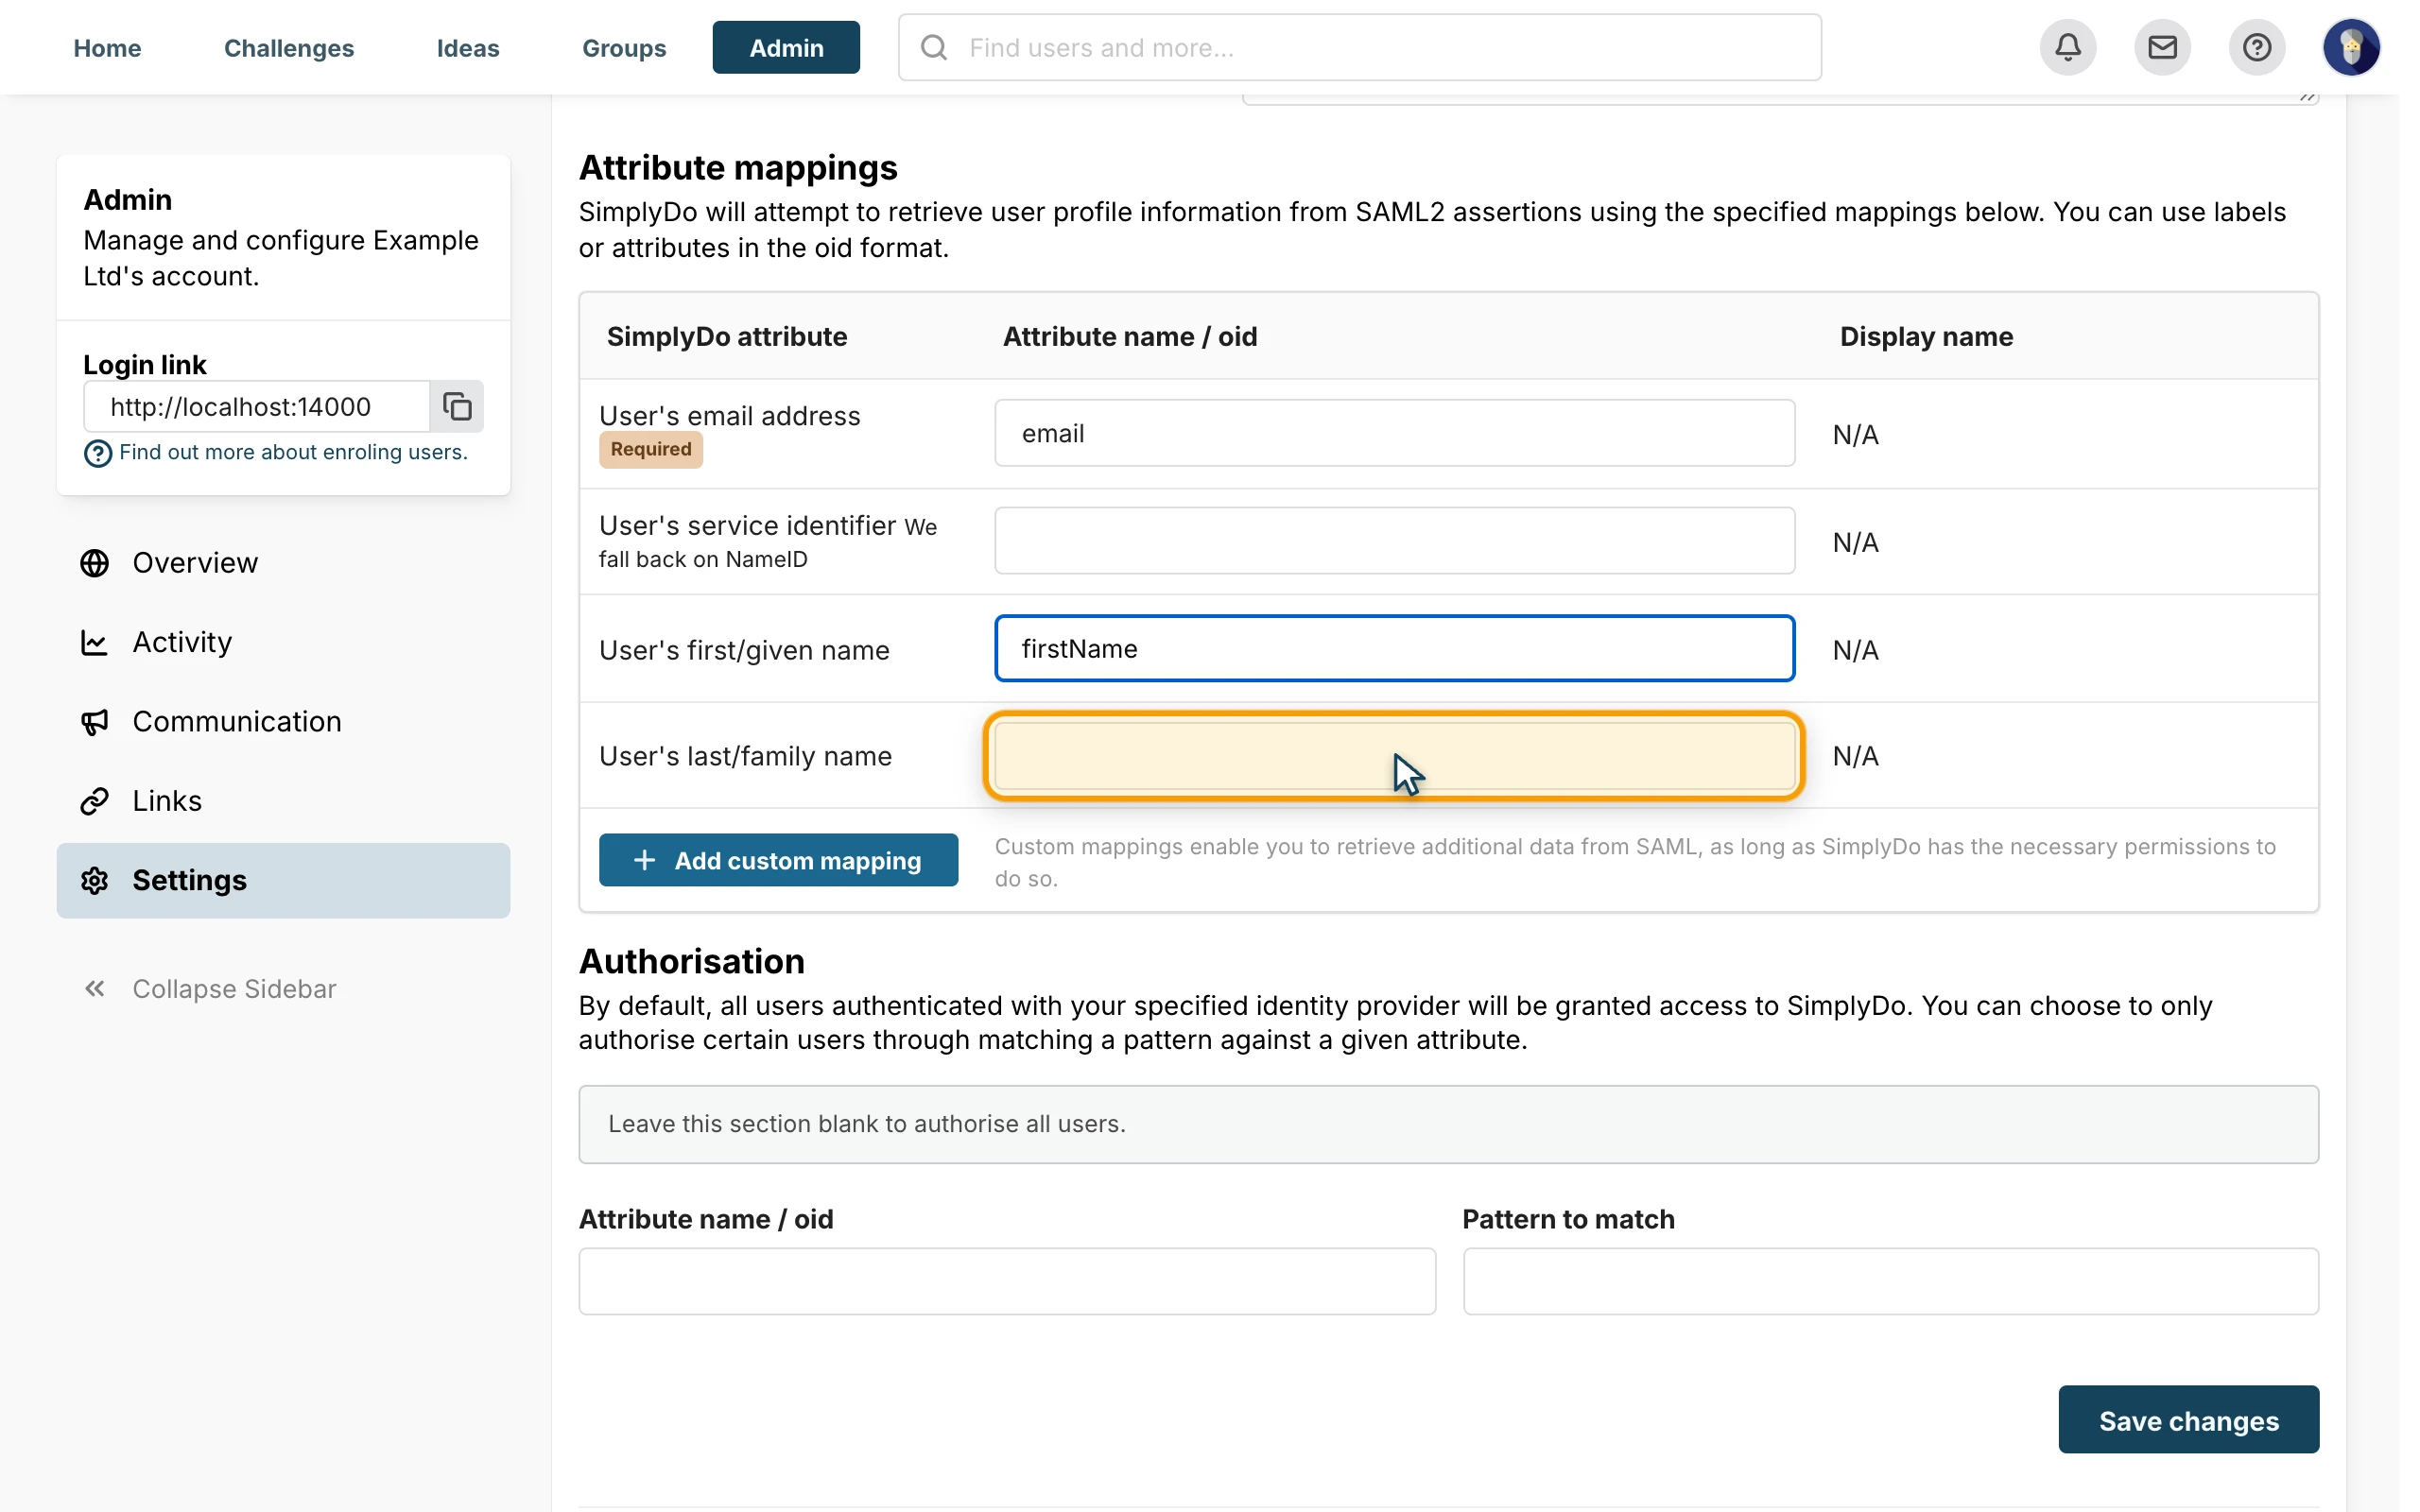The height and width of the screenshot is (1512, 2420).
Task: Open Links in the sidebar
Action: [283, 801]
